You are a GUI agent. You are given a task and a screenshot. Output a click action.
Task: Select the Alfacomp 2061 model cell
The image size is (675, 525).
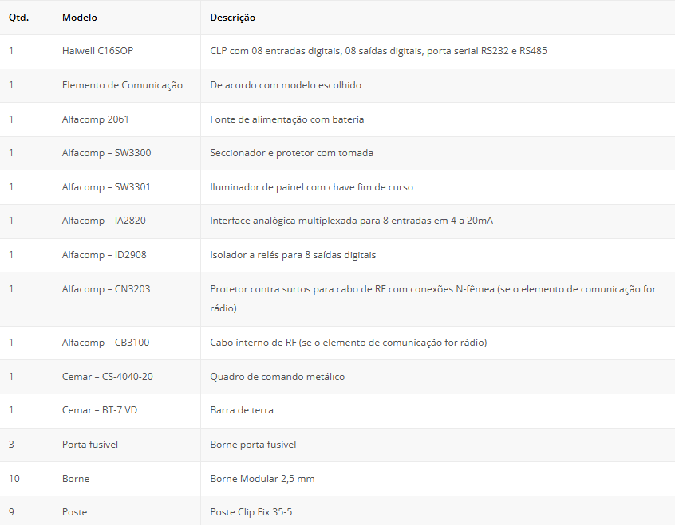point(96,119)
